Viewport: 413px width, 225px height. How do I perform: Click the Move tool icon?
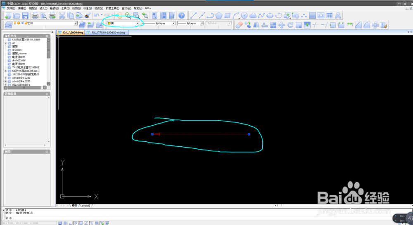point(282,25)
